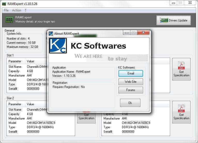Click the KC Softwares logo image
Image resolution: width=198 pixels, height=143 pixels.
(58, 46)
